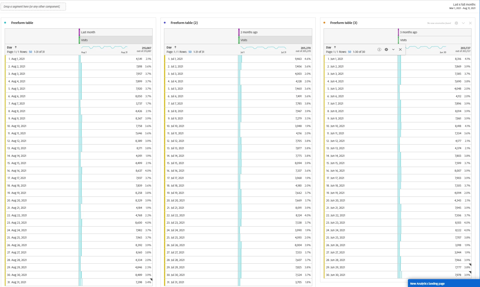Select the Jun 24, 2021 row
The width and height of the screenshot is (480, 287).
[398, 230]
